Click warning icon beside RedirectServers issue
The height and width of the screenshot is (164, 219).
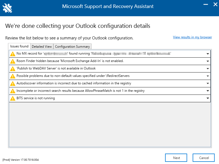tap(13, 76)
